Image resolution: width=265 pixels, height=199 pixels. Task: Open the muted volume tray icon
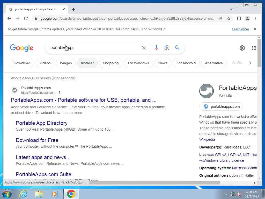click(239, 194)
